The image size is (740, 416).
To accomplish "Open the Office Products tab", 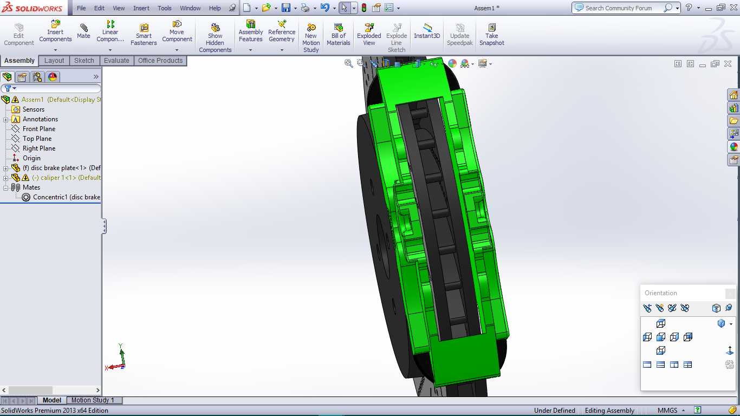I will [160, 61].
